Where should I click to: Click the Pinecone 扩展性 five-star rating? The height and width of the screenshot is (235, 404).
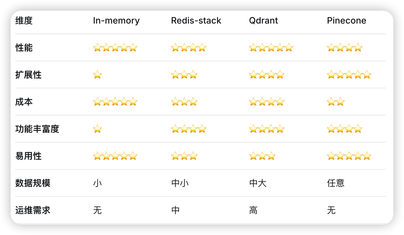pos(349,75)
